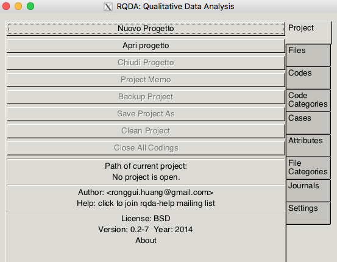Screen dimensions: 337x262
Task: Click the Nuovo Progetto button
Action: coord(146,29)
